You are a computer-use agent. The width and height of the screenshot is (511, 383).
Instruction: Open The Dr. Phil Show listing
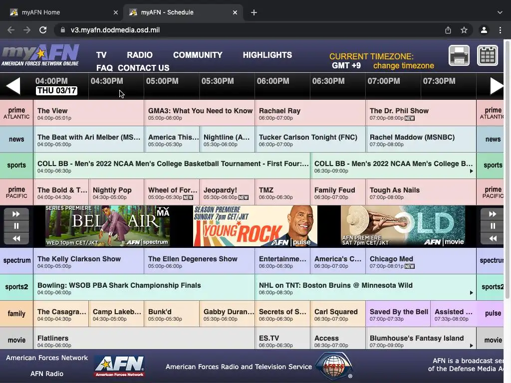tap(421, 113)
